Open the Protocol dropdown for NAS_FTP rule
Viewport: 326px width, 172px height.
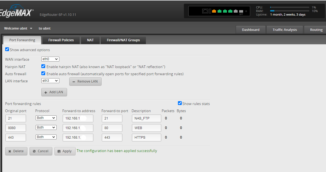click(x=46, y=118)
